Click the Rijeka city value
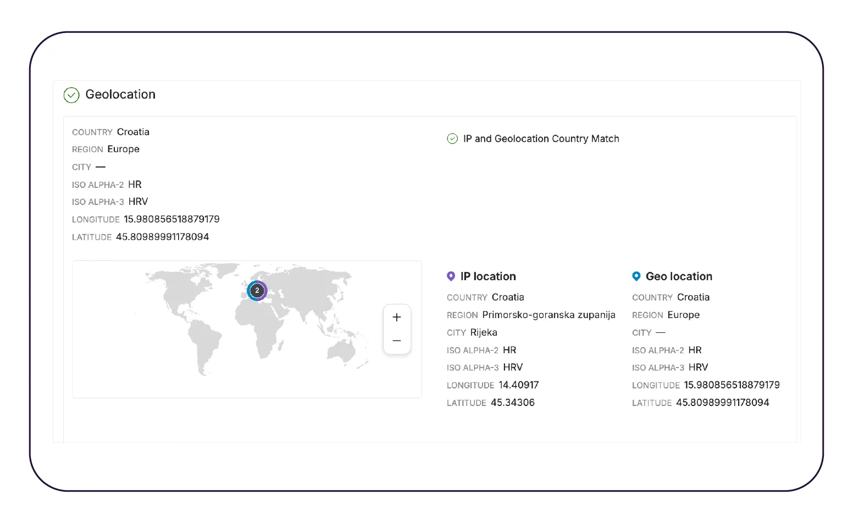 (x=484, y=332)
